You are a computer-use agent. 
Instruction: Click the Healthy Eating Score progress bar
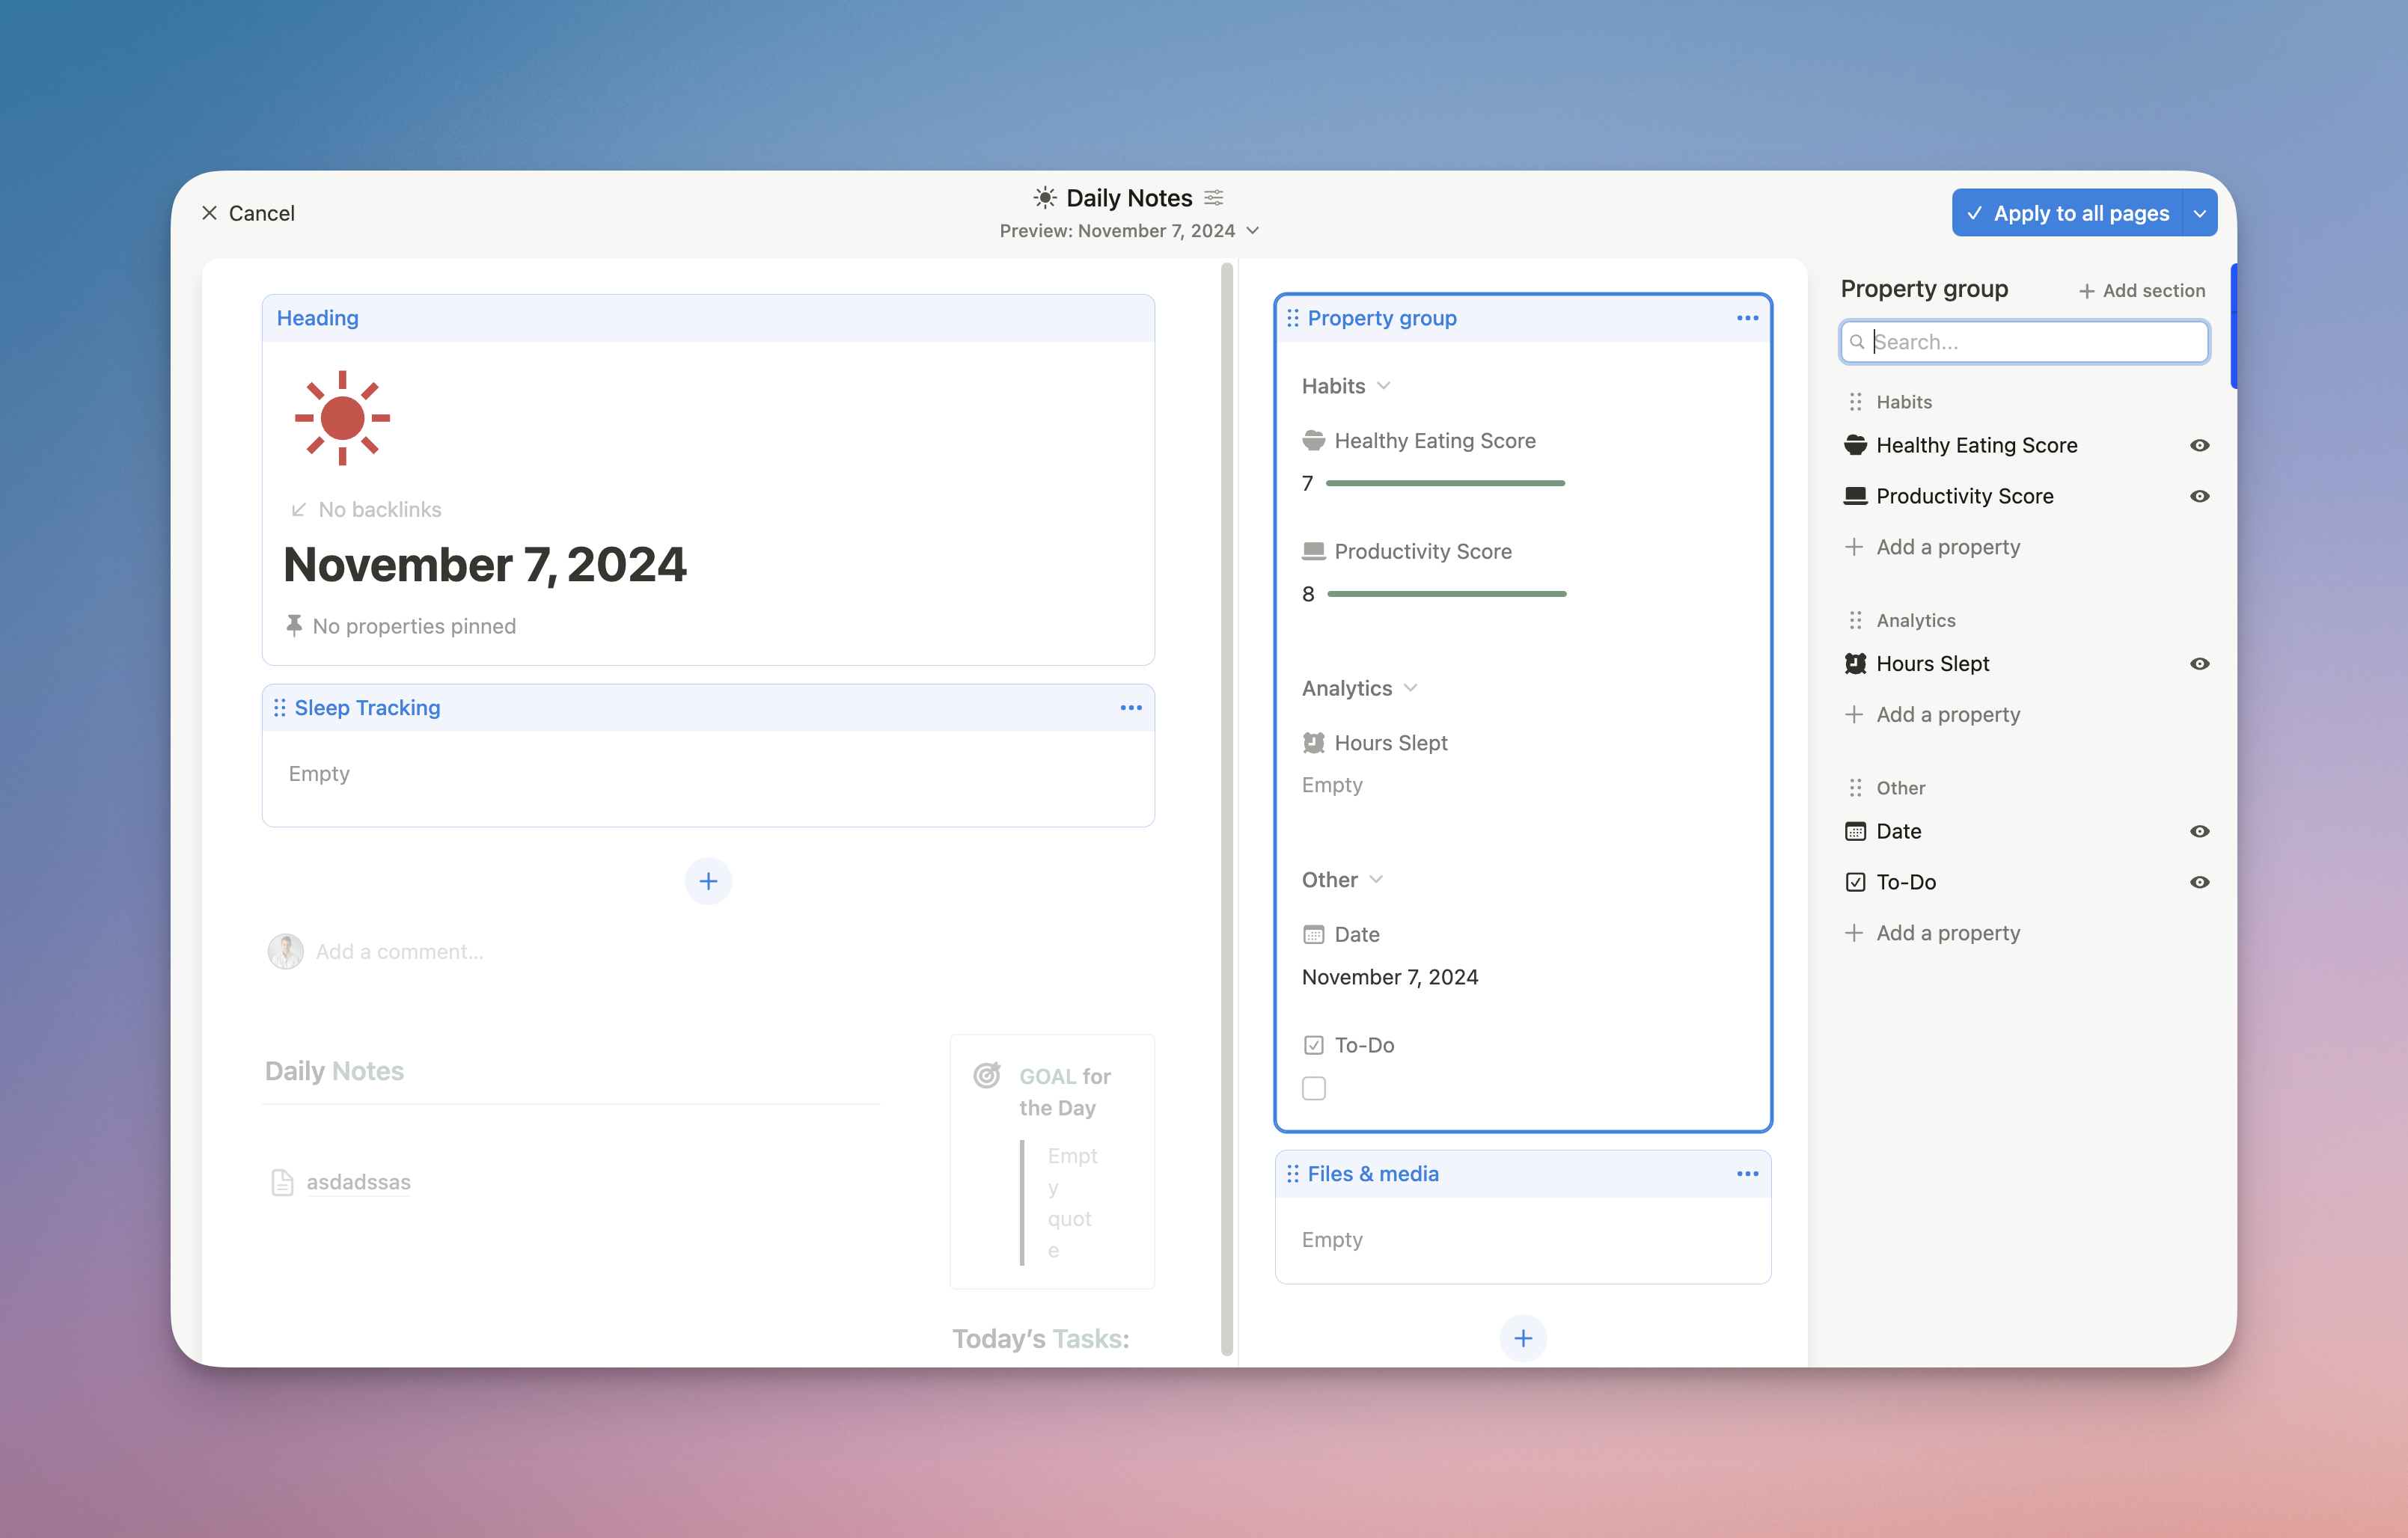(x=1445, y=484)
